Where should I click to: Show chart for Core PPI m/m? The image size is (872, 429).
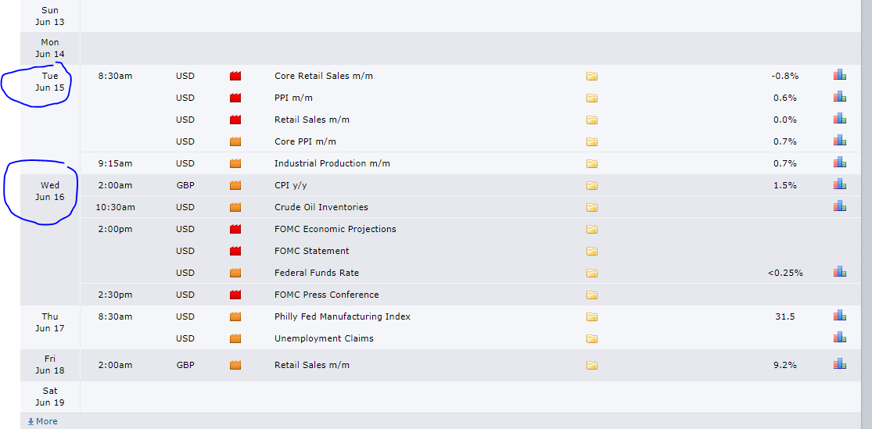pyautogui.click(x=839, y=141)
